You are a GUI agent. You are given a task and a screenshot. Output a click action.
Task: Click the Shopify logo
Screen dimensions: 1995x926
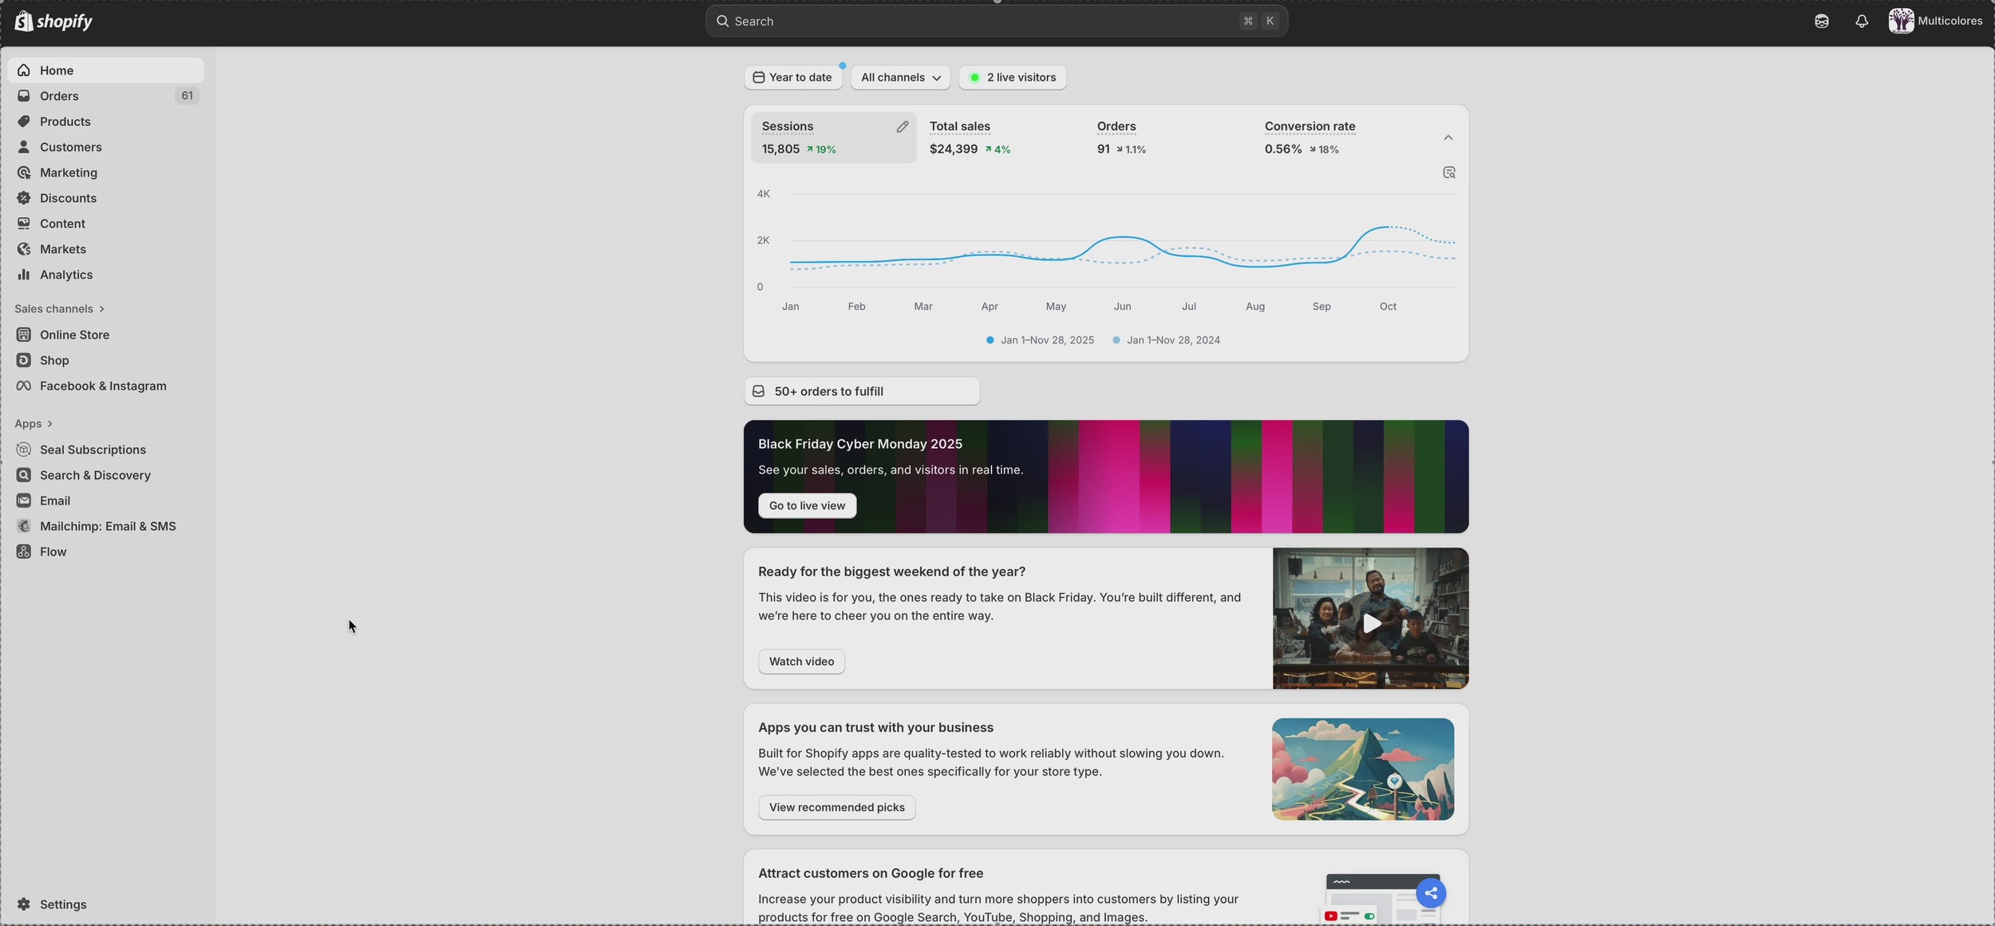click(x=53, y=22)
